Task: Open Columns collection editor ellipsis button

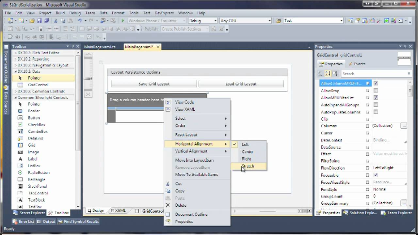Action: [404, 126]
